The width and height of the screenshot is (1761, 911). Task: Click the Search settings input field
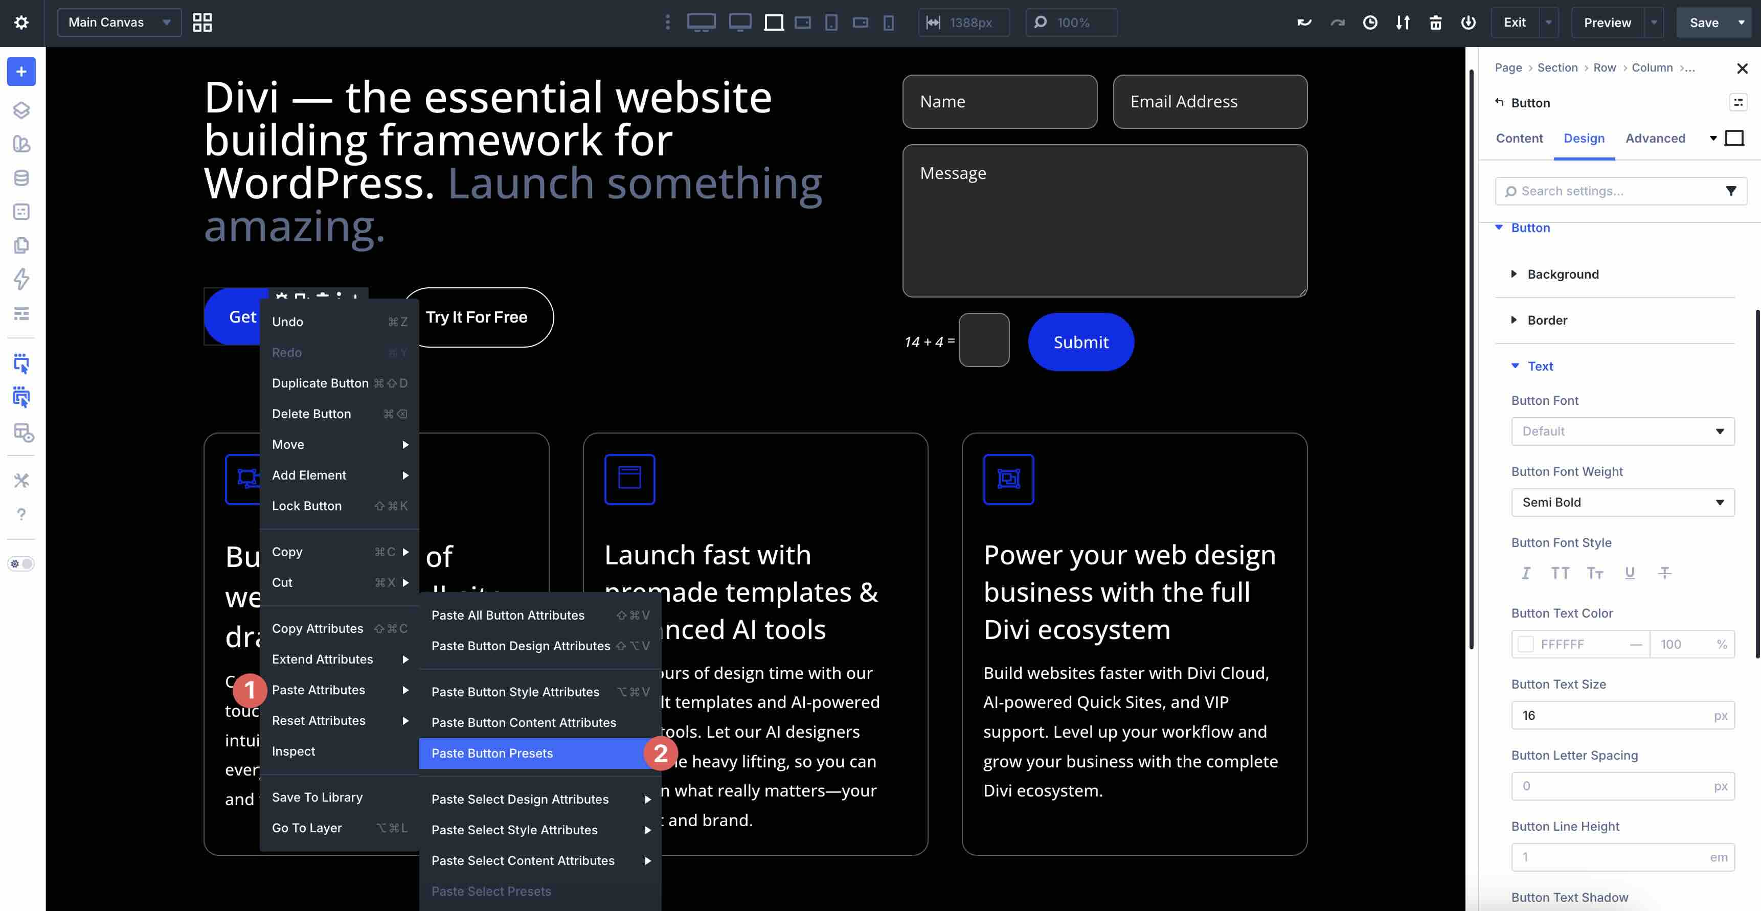[1620, 191]
